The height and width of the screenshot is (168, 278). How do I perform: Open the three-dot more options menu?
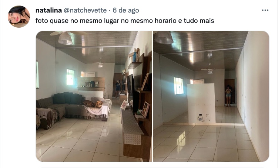[x=265, y=10]
